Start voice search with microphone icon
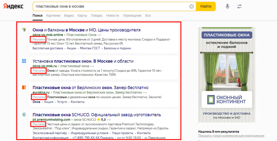The height and width of the screenshot is (141, 277). (x=227, y=6)
